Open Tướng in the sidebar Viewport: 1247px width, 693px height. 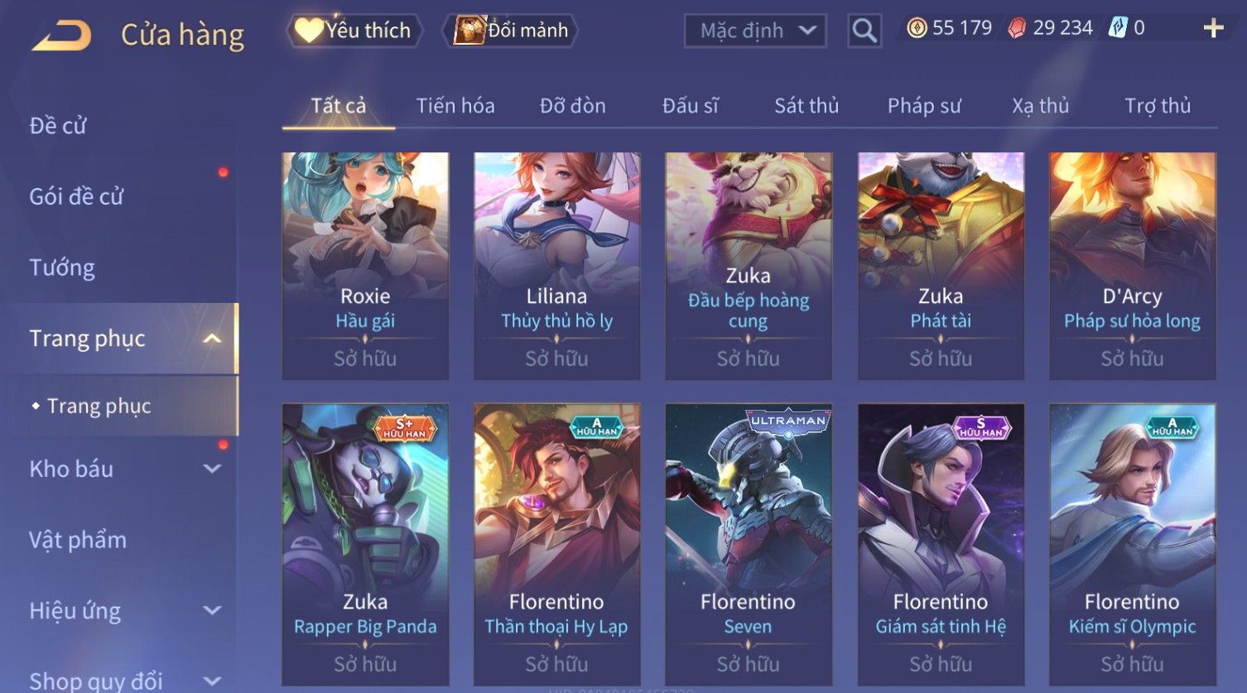point(62,267)
